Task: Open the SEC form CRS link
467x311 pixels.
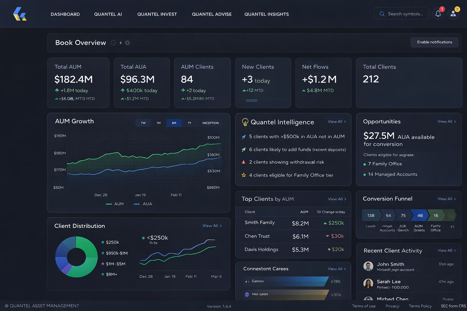Action: click(453, 306)
